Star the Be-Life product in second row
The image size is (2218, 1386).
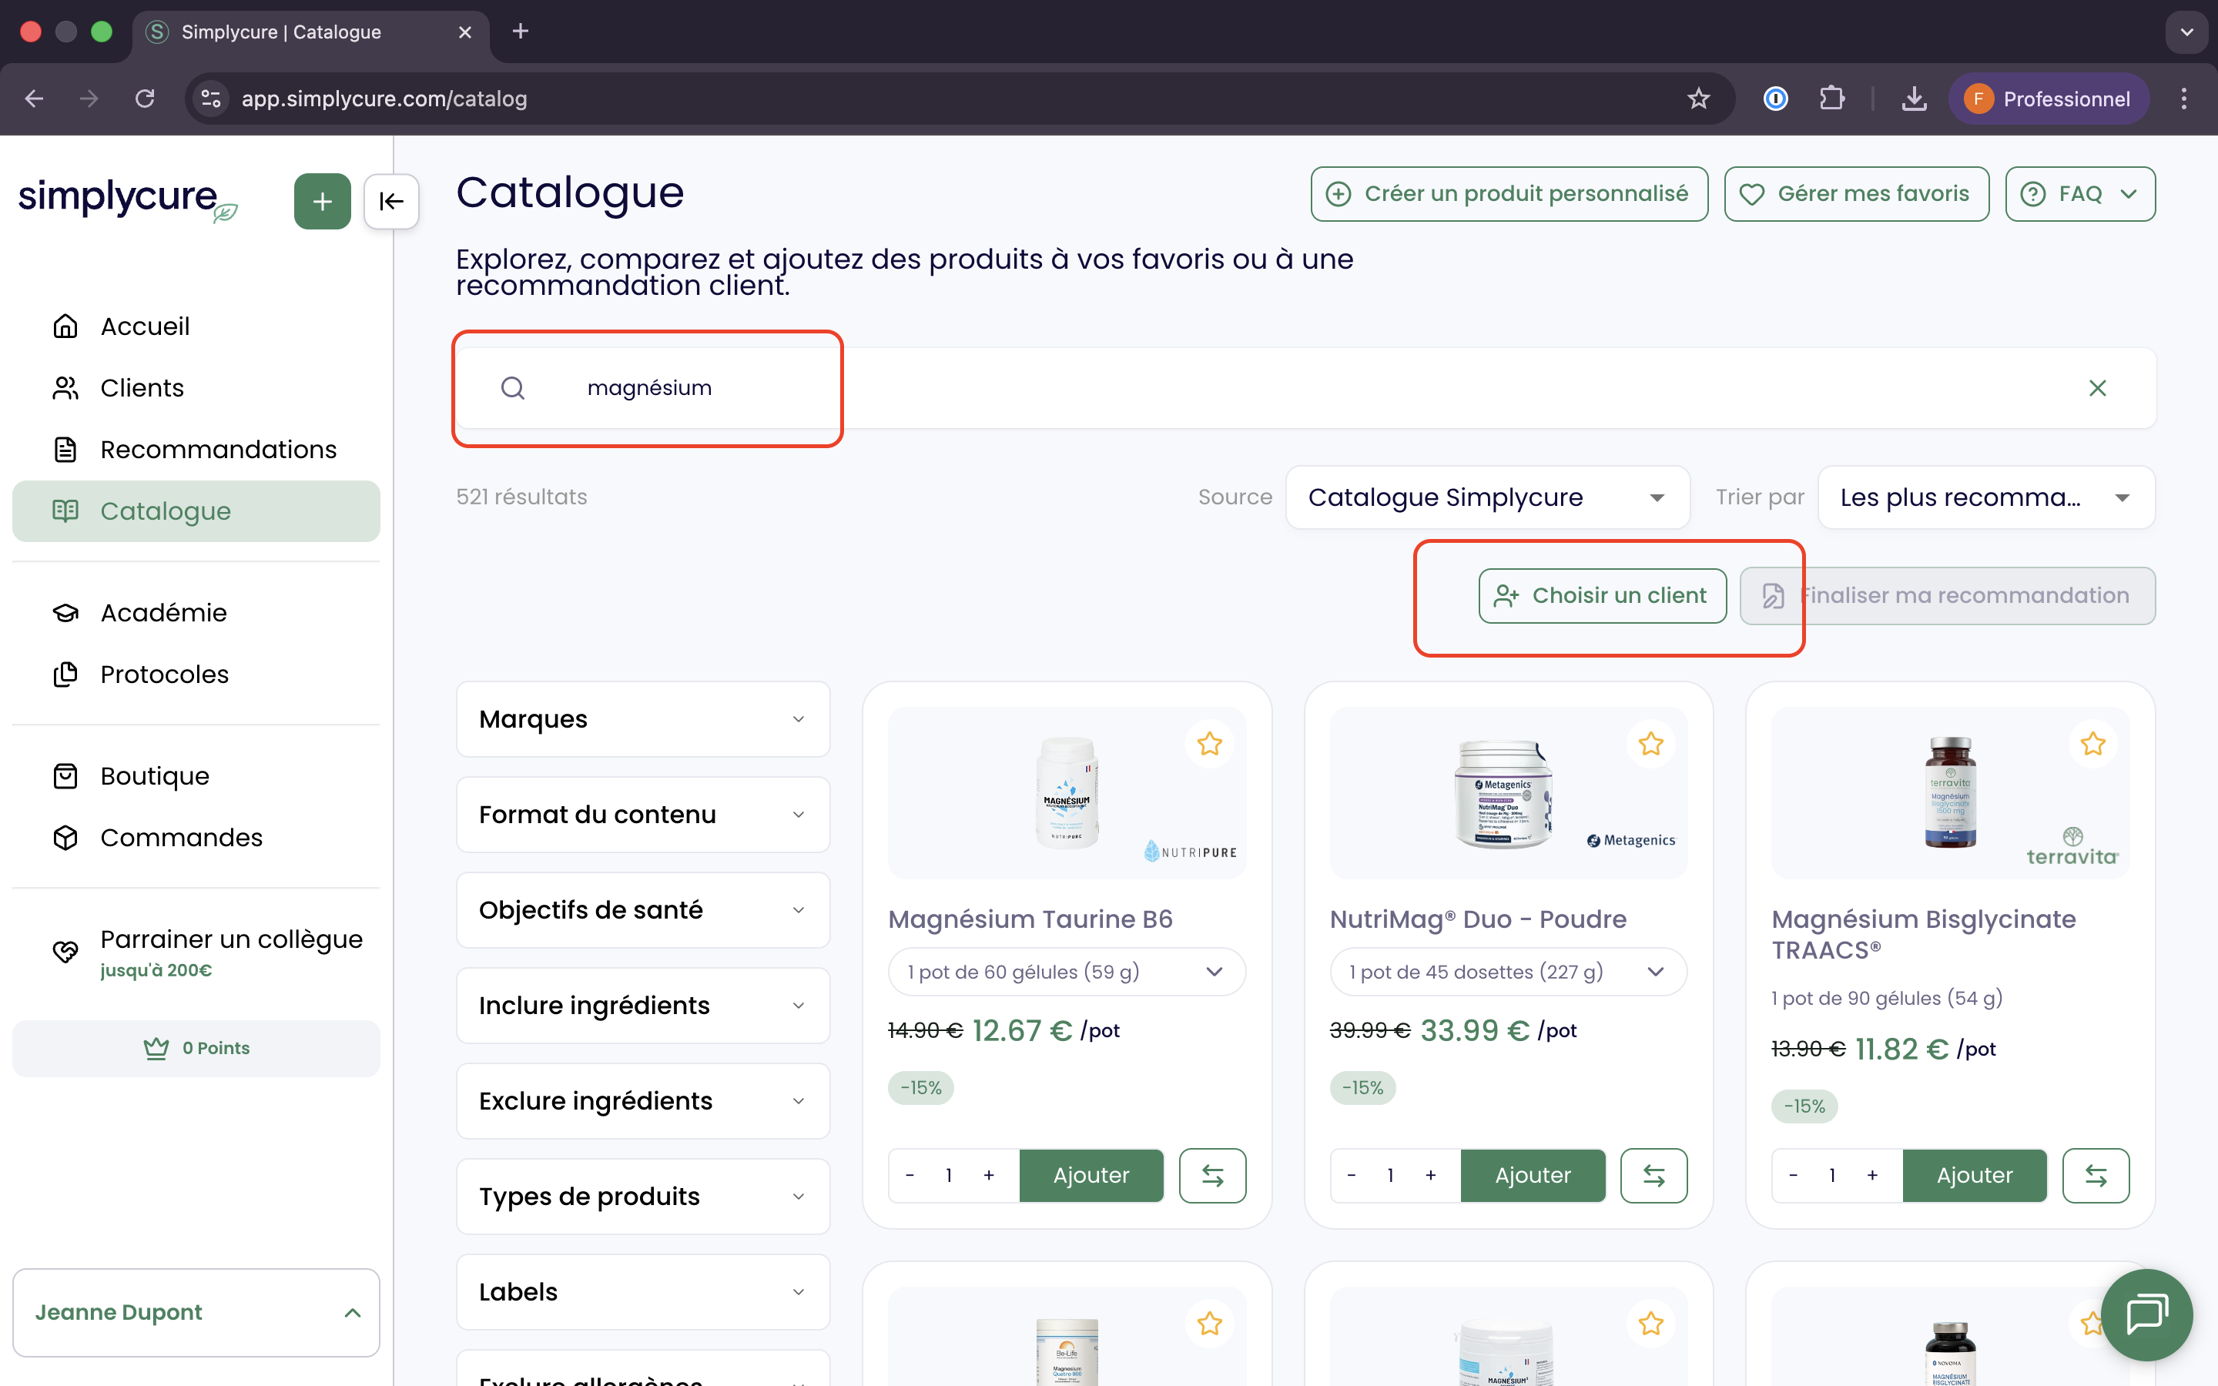[1210, 1323]
